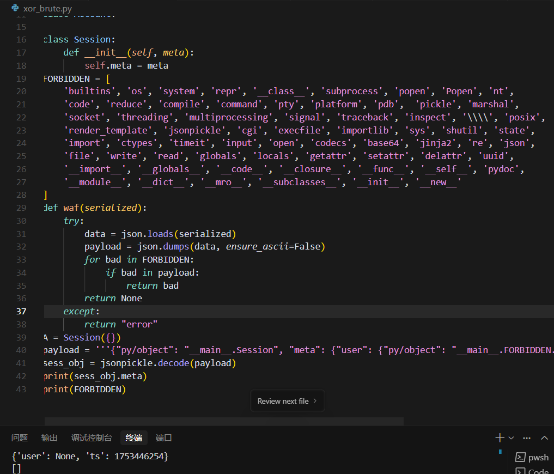Screen dimensions: 554x474
Task: Click 'subprocess' string in forbidden list
Action: [x=351, y=92]
